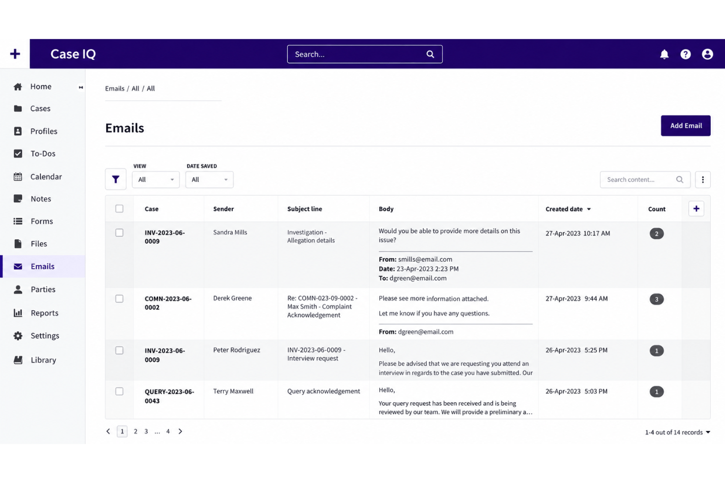
Task: Open Home in the sidebar
Action: point(43,87)
